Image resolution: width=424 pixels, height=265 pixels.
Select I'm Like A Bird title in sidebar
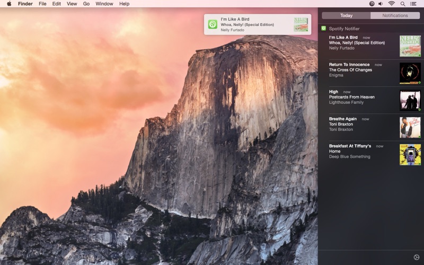(343, 37)
